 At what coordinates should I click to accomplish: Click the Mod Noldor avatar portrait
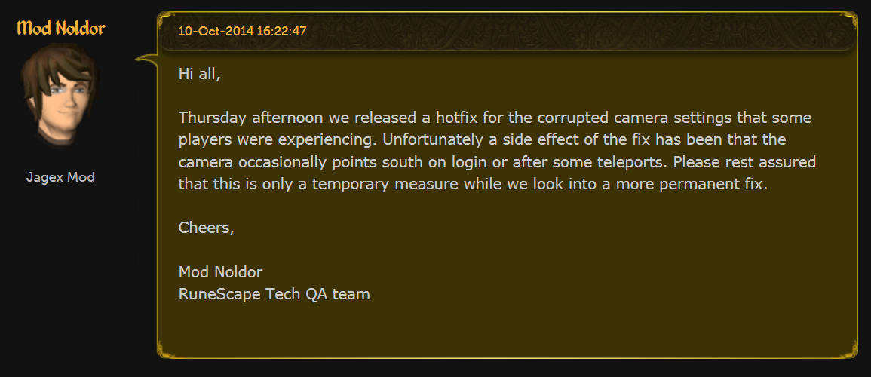coord(60,97)
